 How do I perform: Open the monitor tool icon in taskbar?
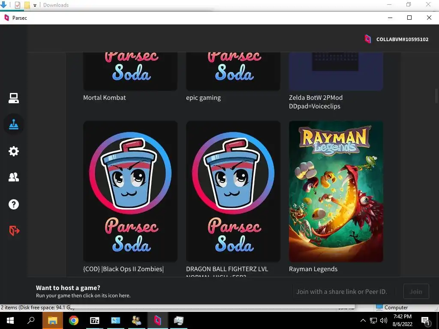coord(179,320)
